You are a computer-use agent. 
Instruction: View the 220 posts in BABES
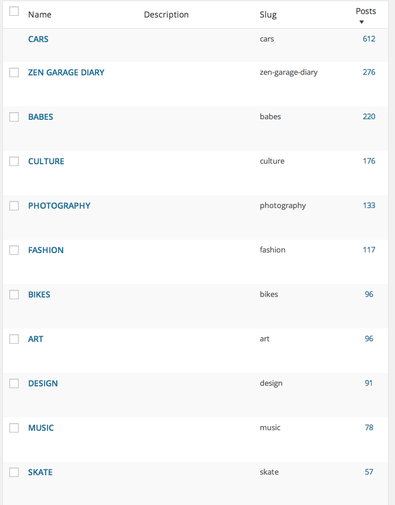coord(369,117)
